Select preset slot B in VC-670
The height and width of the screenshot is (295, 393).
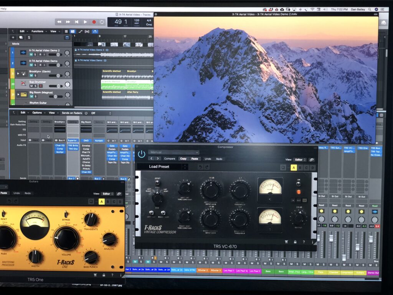click(300, 168)
